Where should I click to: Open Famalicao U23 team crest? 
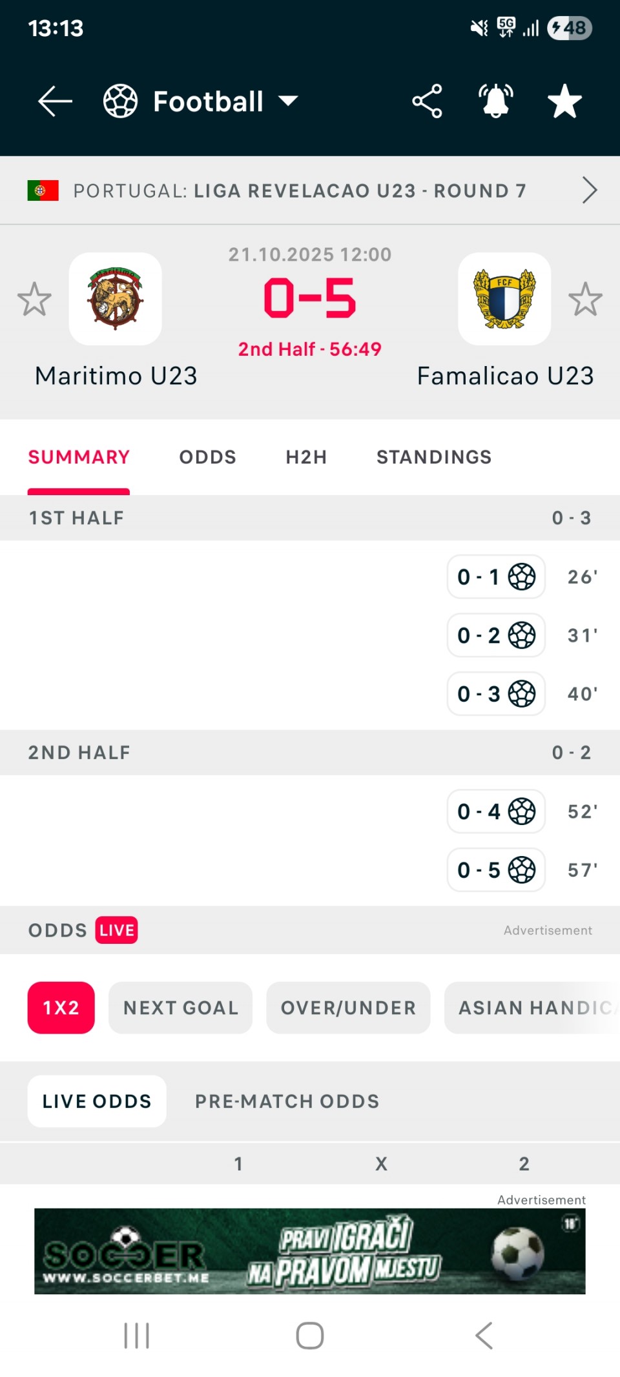pyautogui.click(x=504, y=299)
